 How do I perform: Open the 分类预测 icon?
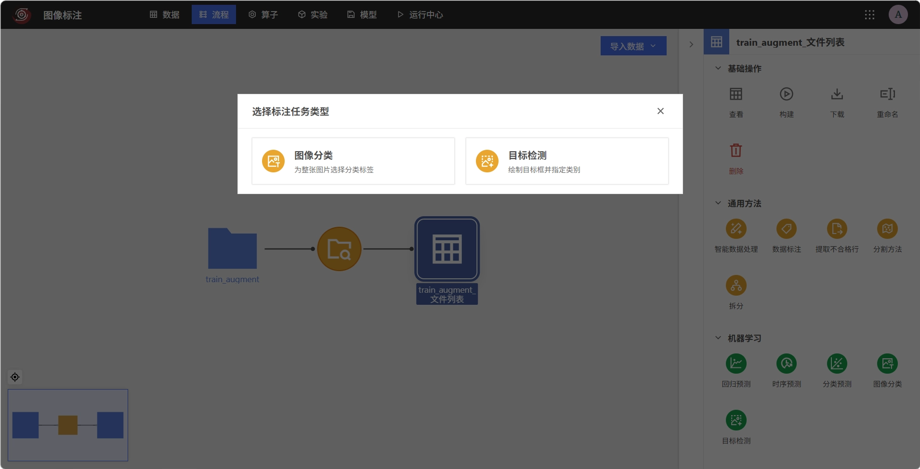837,364
